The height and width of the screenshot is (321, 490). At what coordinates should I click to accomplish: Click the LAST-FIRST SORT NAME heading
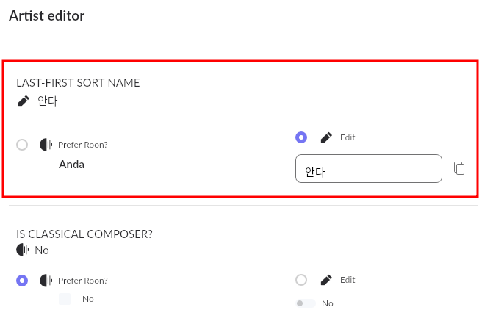click(78, 83)
